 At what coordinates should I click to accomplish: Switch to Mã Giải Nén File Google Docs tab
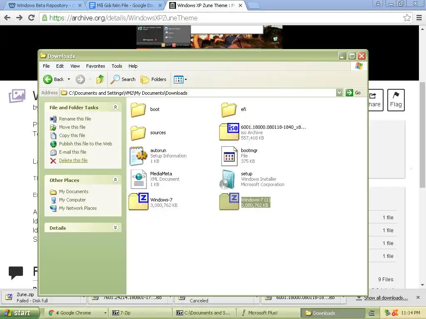click(x=126, y=5)
